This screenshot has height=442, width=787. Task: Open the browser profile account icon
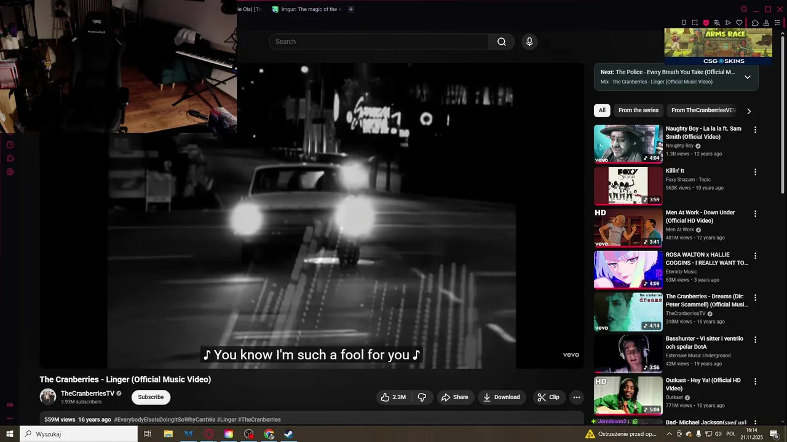click(x=766, y=23)
